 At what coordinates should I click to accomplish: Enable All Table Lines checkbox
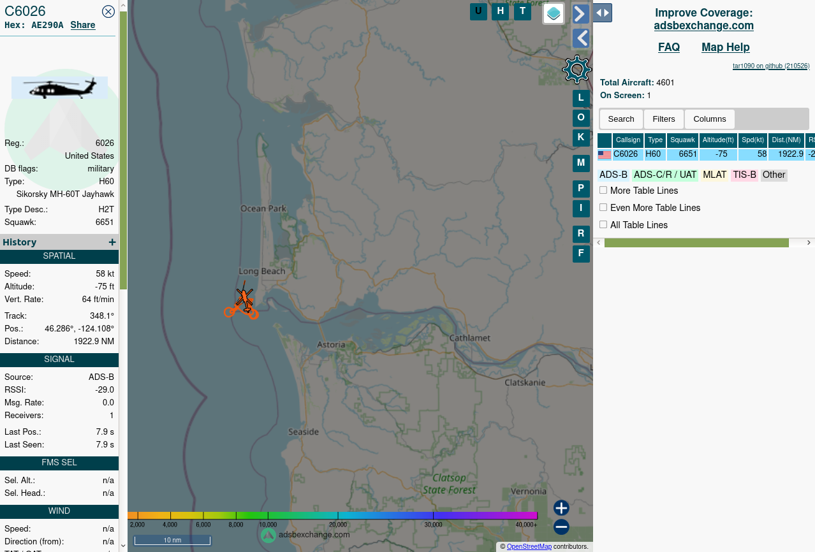tap(603, 224)
